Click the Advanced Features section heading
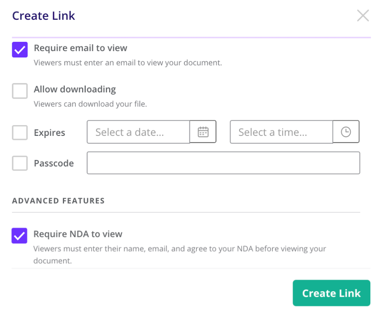This screenshot has width=386, height=319. point(58,201)
